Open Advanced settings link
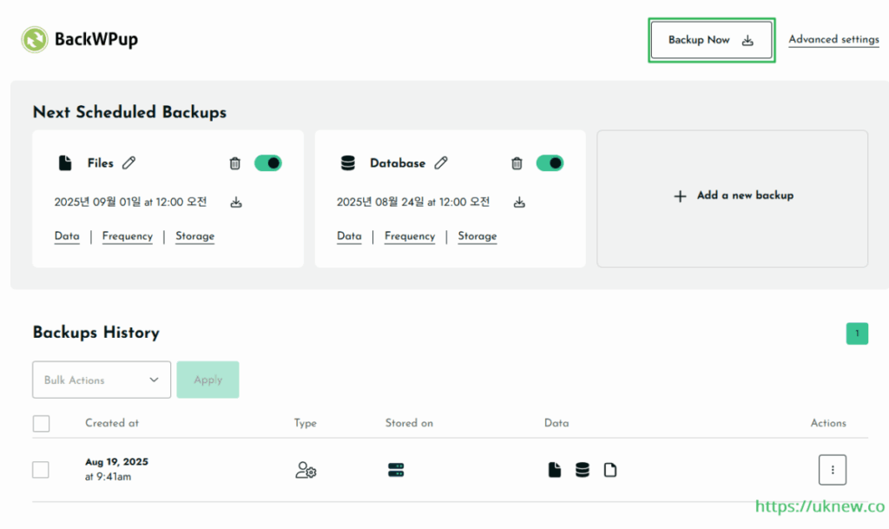The width and height of the screenshot is (889, 529). 833,39
